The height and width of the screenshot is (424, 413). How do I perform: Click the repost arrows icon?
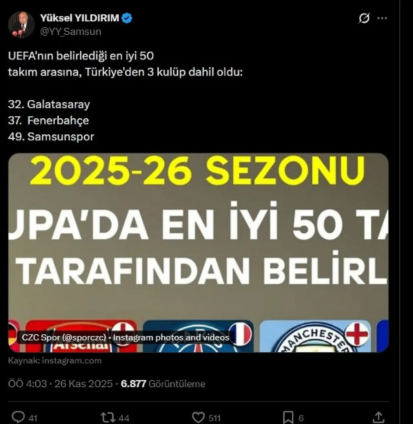(108, 417)
